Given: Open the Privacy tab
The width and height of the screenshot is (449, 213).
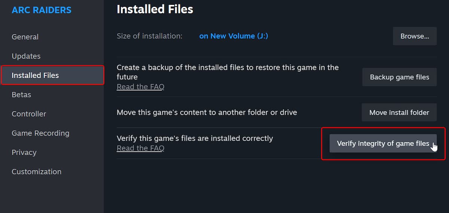Looking at the screenshot, I should coord(24,152).
